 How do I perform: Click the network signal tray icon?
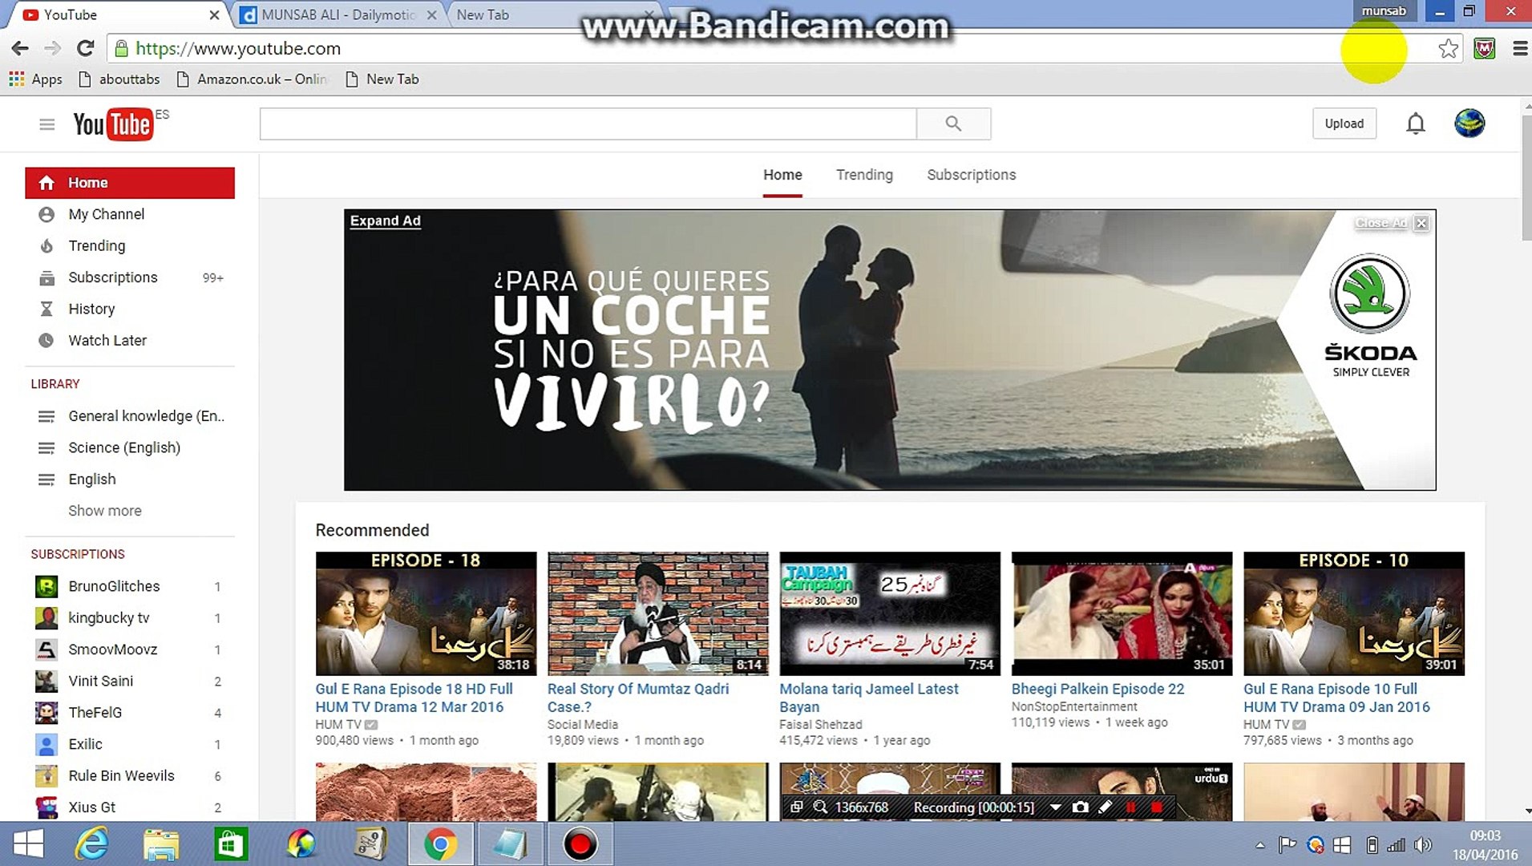click(x=1396, y=845)
